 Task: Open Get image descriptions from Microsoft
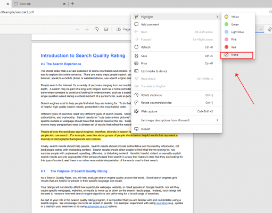[177, 120]
